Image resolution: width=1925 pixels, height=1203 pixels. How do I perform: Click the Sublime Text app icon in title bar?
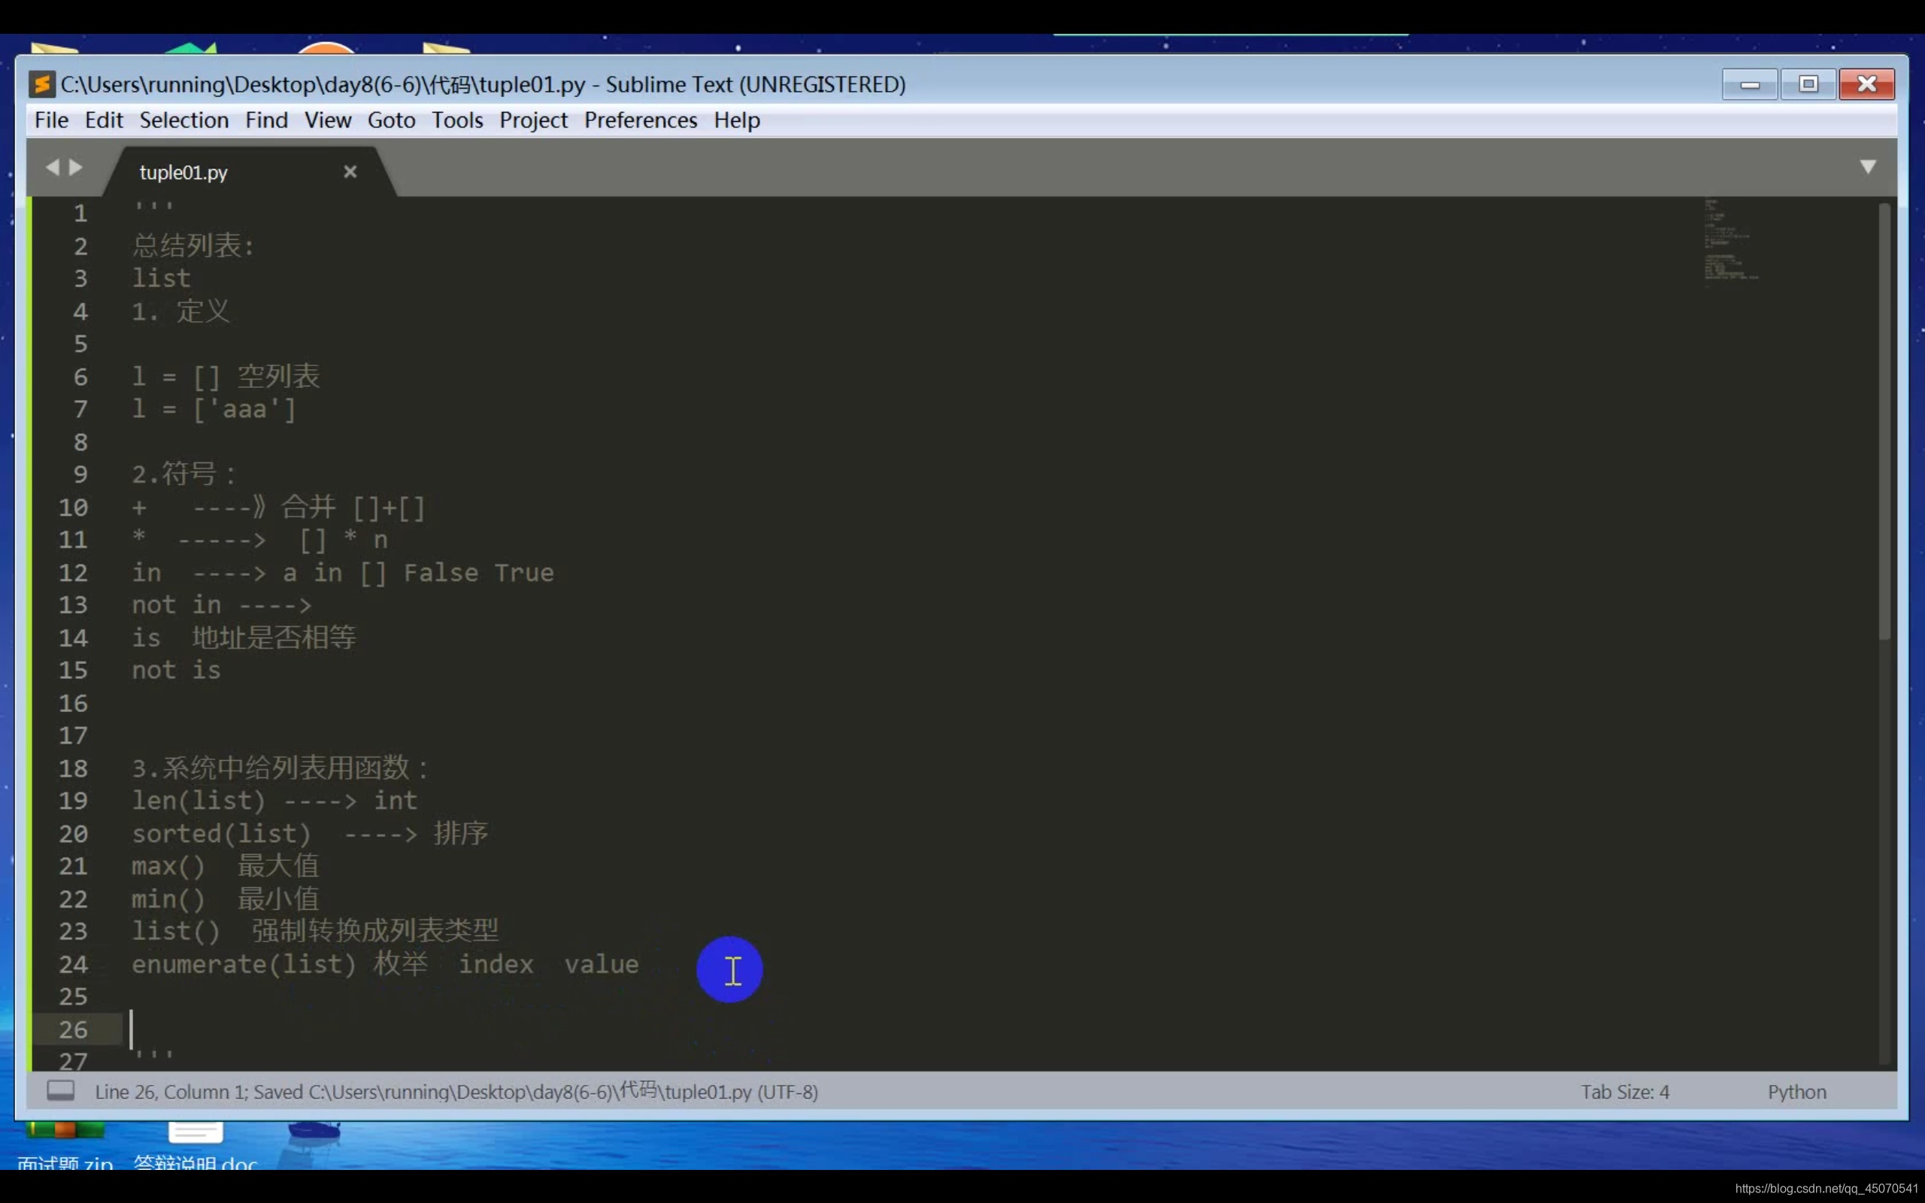[41, 84]
